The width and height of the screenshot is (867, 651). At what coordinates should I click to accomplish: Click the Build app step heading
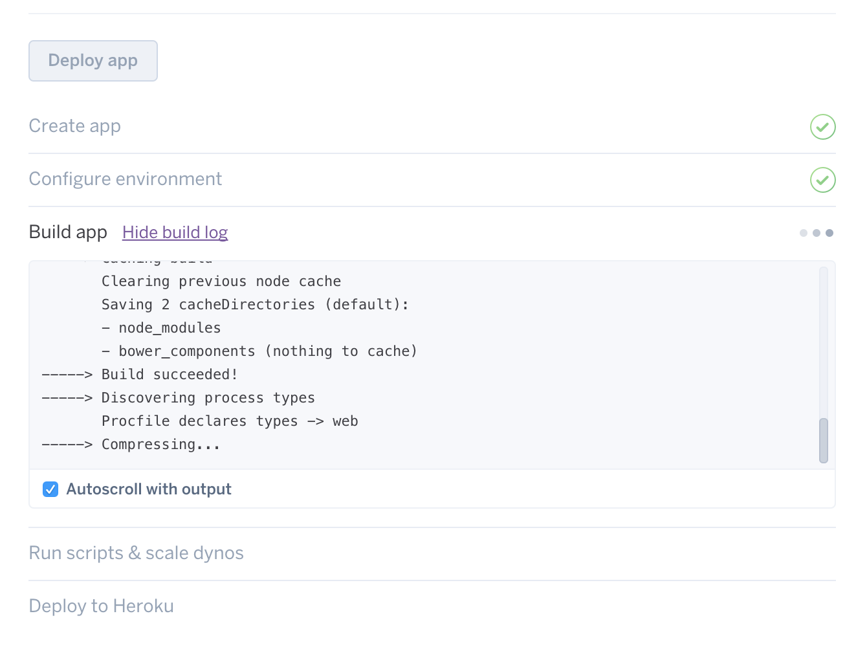[x=68, y=232]
